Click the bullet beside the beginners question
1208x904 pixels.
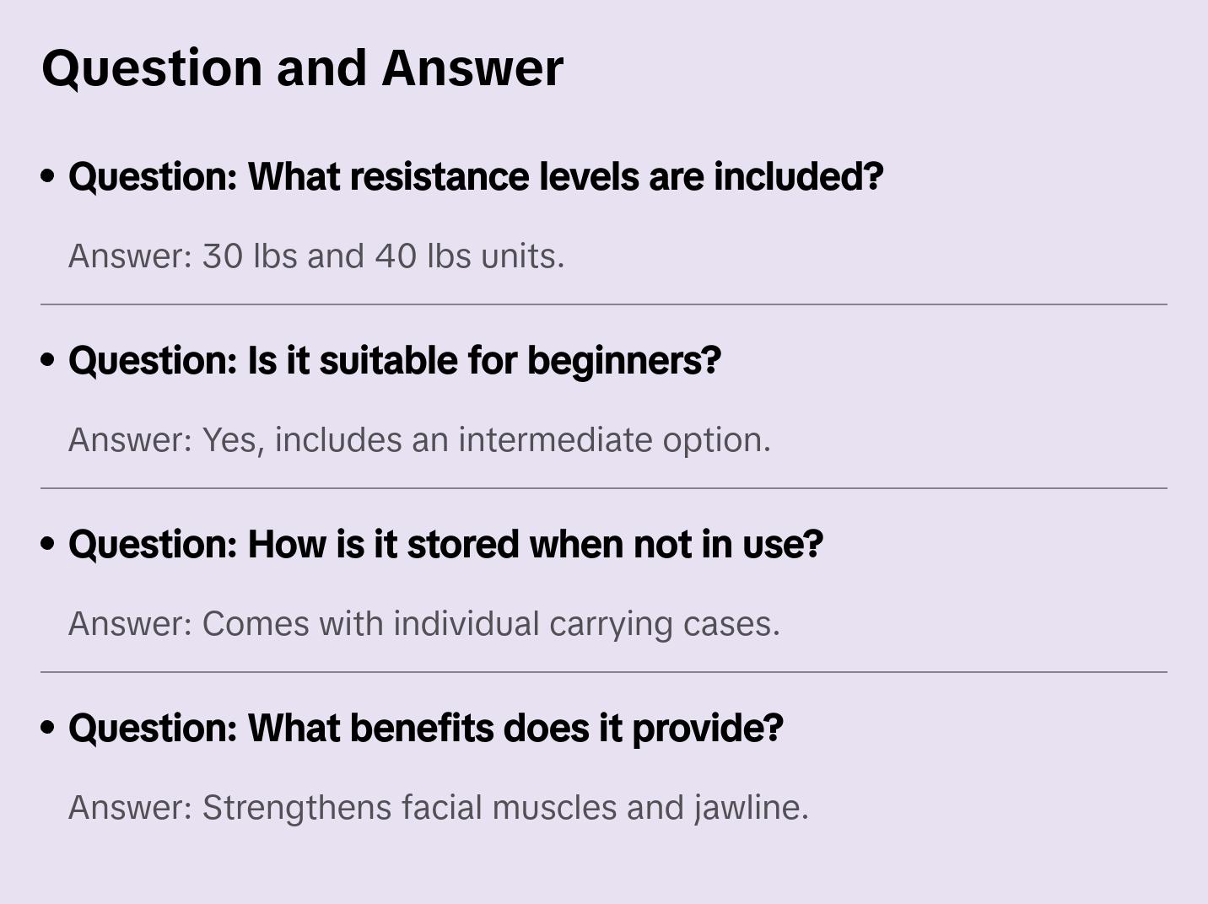(x=48, y=360)
